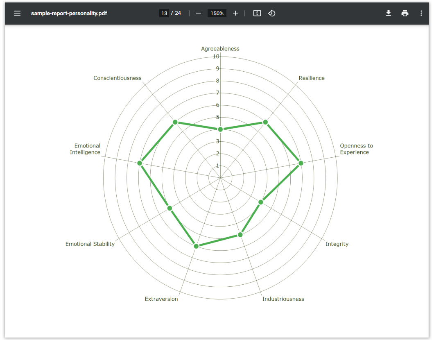The height and width of the screenshot is (340, 434).
Task: Click the Agreeableness data point
Action: click(x=220, y=129)
